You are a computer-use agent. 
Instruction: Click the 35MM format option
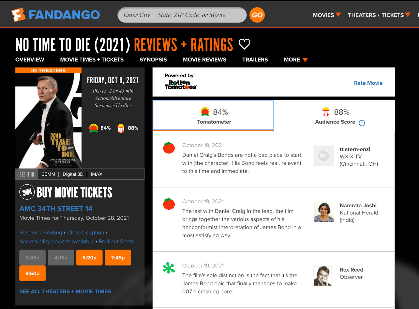(x=48, y=174)
